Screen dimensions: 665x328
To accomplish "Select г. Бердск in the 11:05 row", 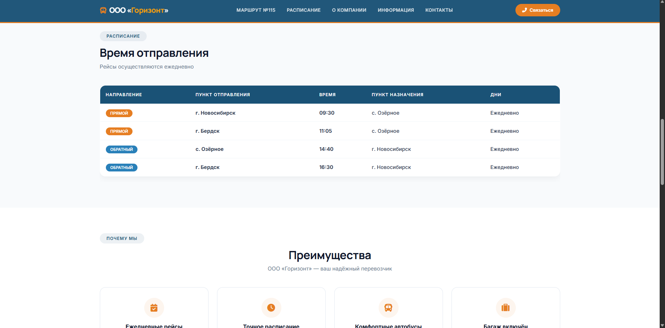I will coord(207,131).
